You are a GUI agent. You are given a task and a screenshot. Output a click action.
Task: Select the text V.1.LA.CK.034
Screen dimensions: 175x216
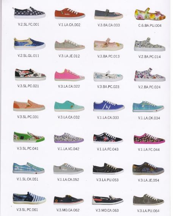tap(149, 118)
